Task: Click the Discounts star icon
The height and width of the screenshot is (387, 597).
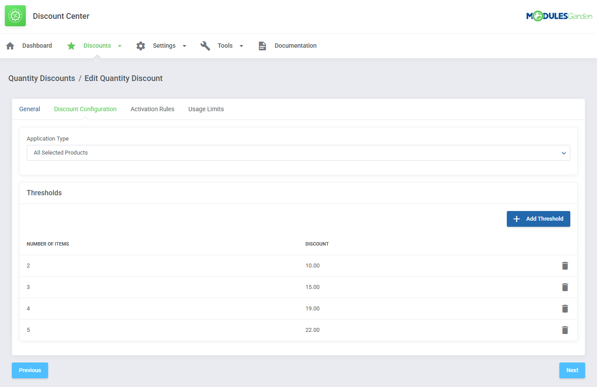Action: click(x=71, y=46)
